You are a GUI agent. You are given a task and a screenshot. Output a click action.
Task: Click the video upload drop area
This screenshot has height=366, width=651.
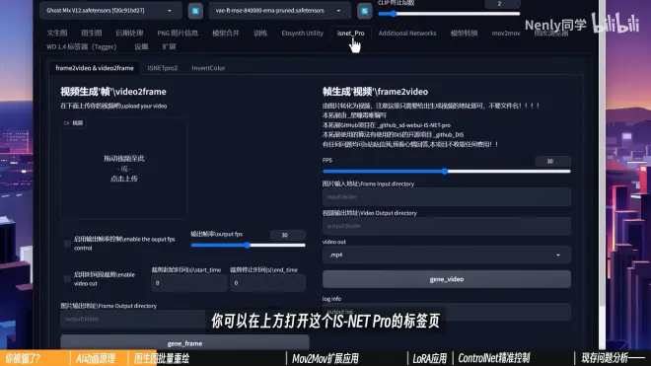pyautogui.click(x=124, y=169)
